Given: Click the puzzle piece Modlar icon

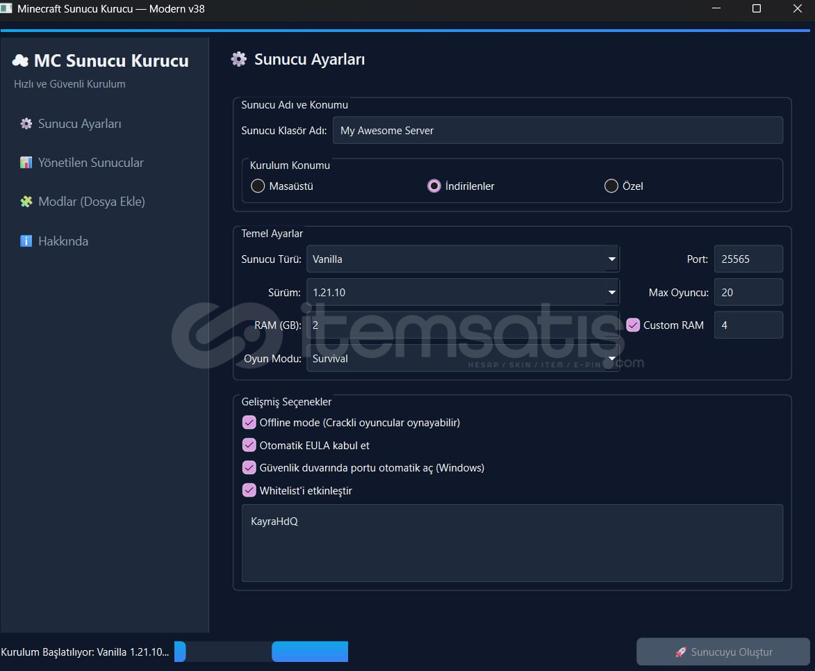Looking at the screenshot, I should (26, 202).
